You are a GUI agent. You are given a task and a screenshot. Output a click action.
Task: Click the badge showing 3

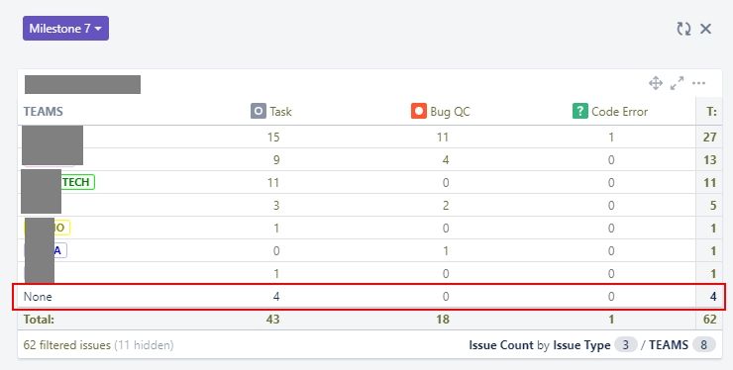click(x=625, y=345)
